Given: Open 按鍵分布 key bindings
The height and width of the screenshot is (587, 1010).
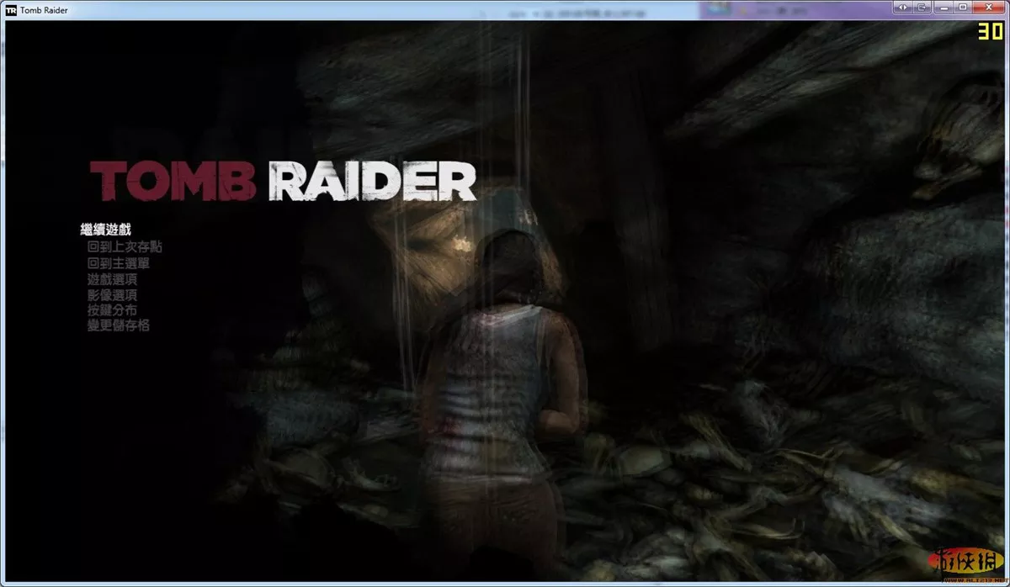Looking at the screenshot, I should pyautogui.click(x=112, y=310).
